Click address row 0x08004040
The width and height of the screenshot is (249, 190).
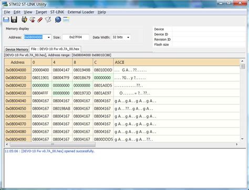coord(18,101)
